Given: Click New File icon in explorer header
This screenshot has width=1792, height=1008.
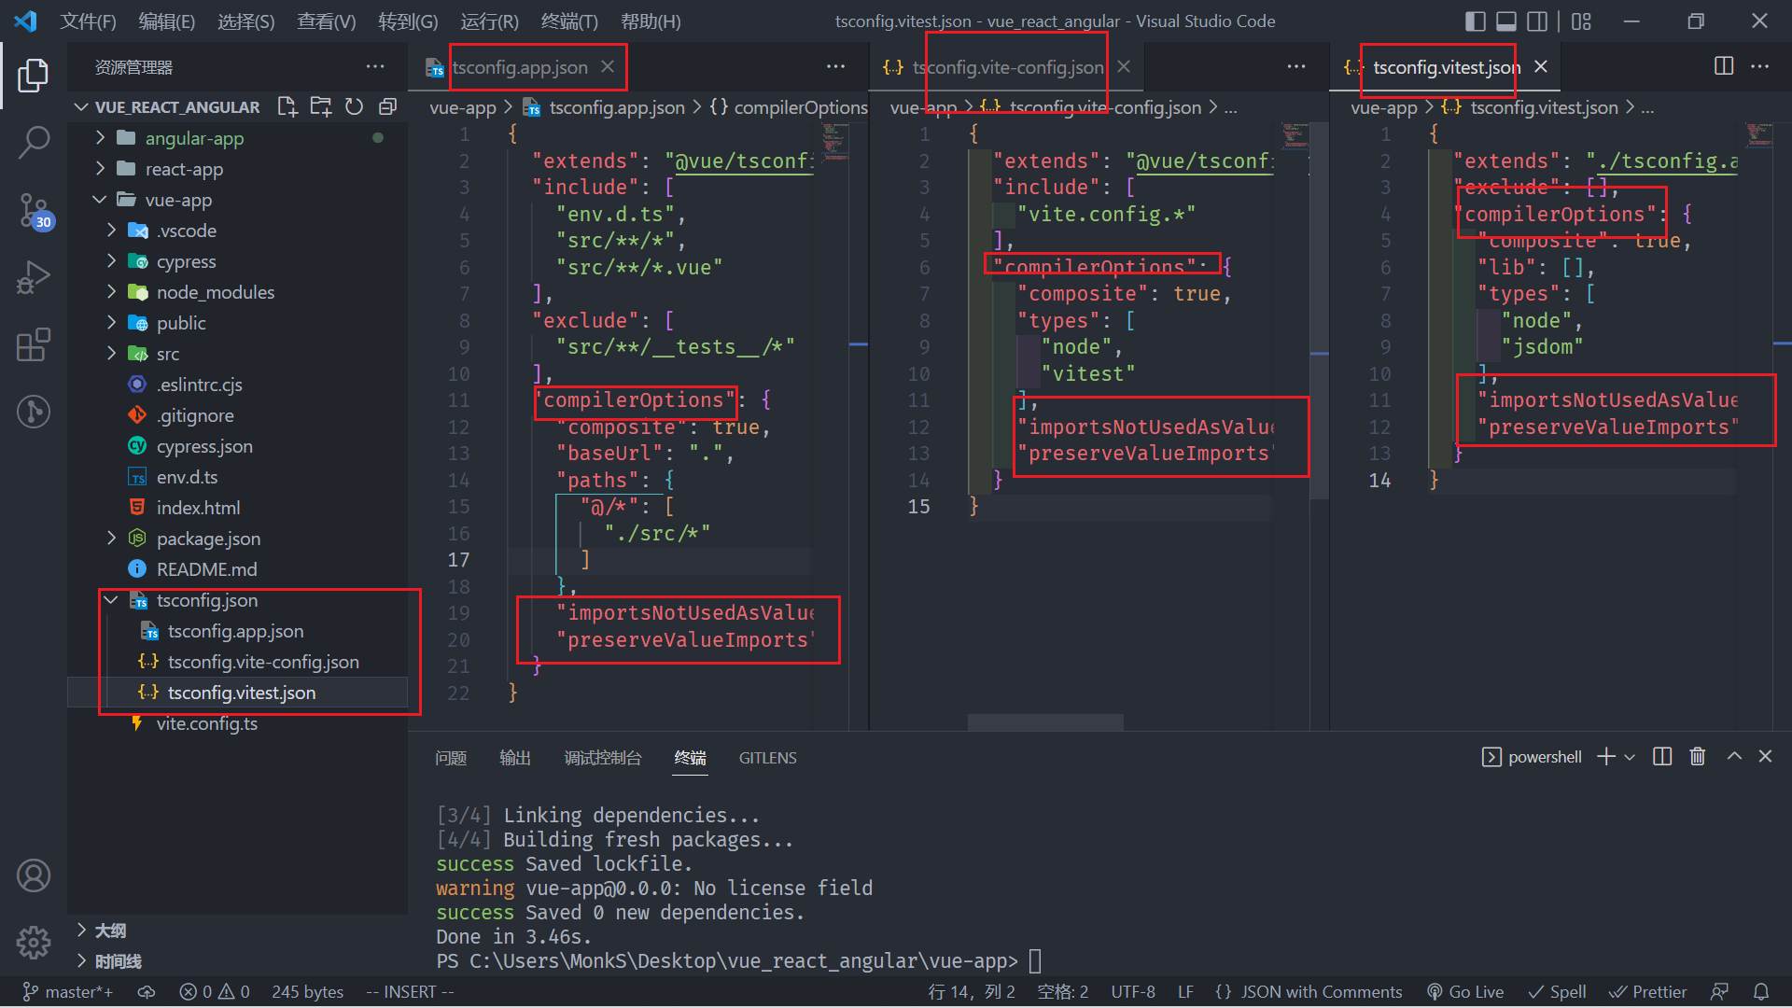Looking at the screenshot, I should tap(287, 106).
